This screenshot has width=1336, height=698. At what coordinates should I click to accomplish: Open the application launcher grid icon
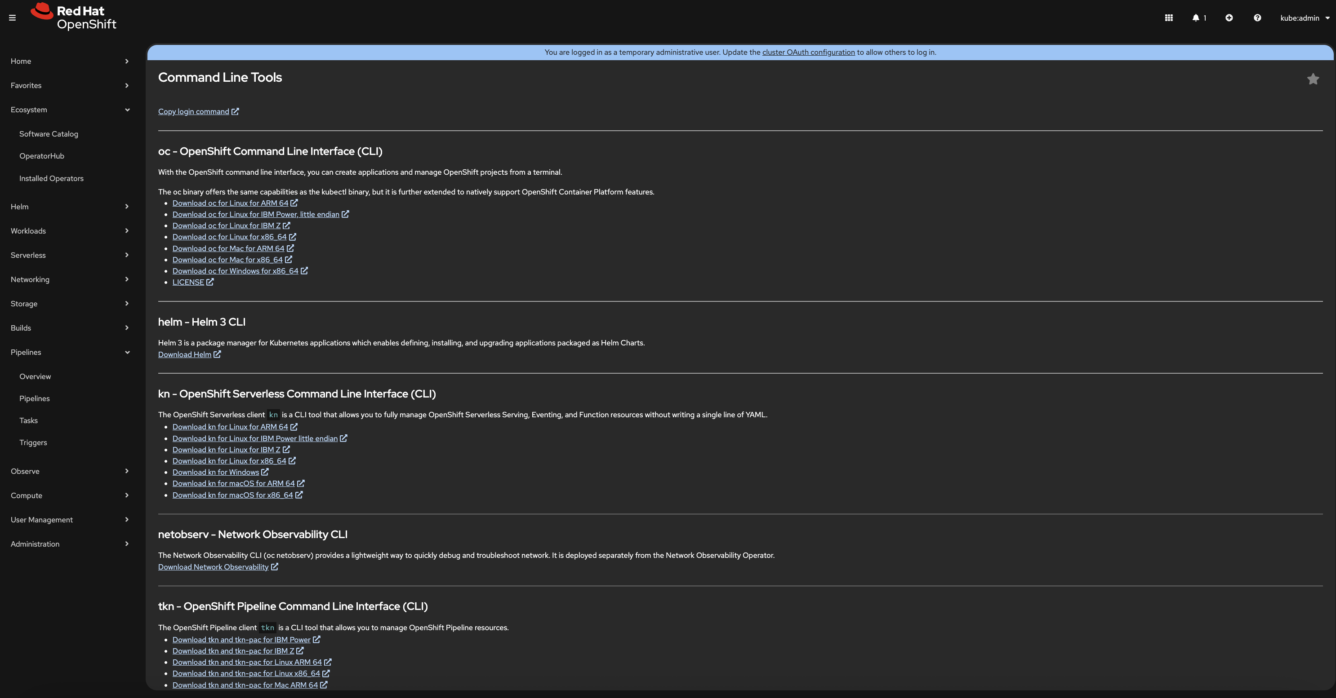[x=1168, y=18]
